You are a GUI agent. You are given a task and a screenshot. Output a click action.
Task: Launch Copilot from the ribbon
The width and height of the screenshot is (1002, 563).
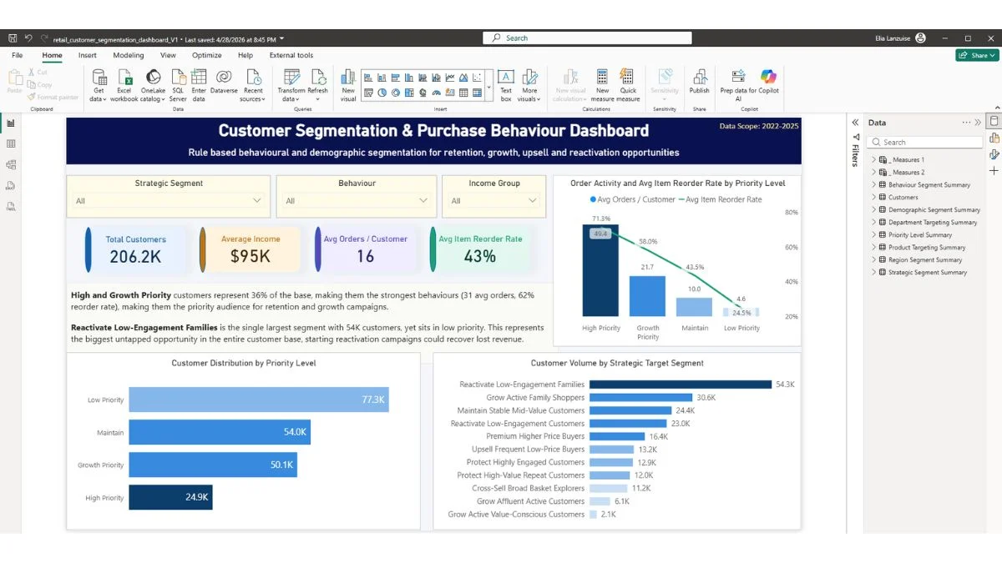coord(768,83)
